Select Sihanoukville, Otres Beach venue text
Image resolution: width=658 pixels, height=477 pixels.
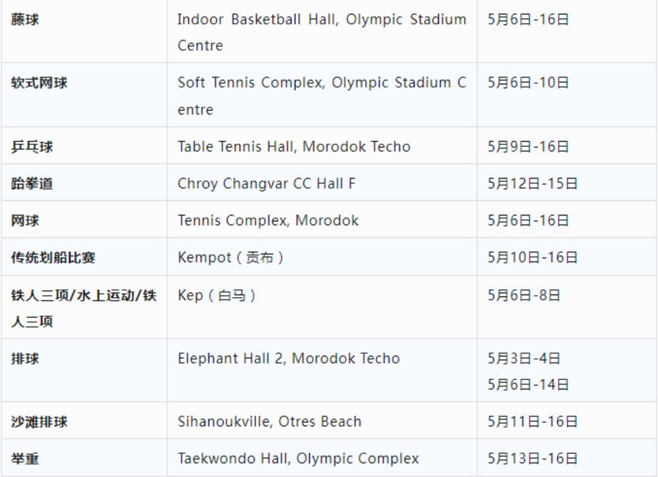point(269,422)
